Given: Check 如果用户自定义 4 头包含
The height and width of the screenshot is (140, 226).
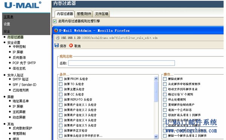Looking at the screenshot, I should (61, 120).
